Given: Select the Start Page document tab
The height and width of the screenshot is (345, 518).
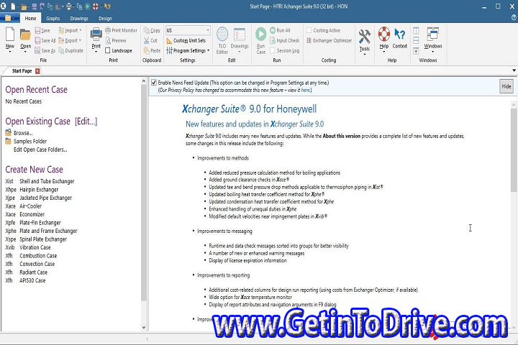Looking at the screenshot, I should (22, 71).
